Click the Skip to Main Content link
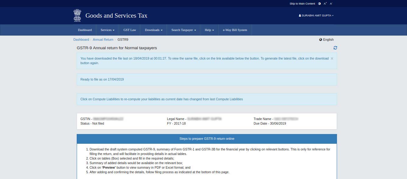The width and height of the screenshot is (407, 179). click(302, 4)
